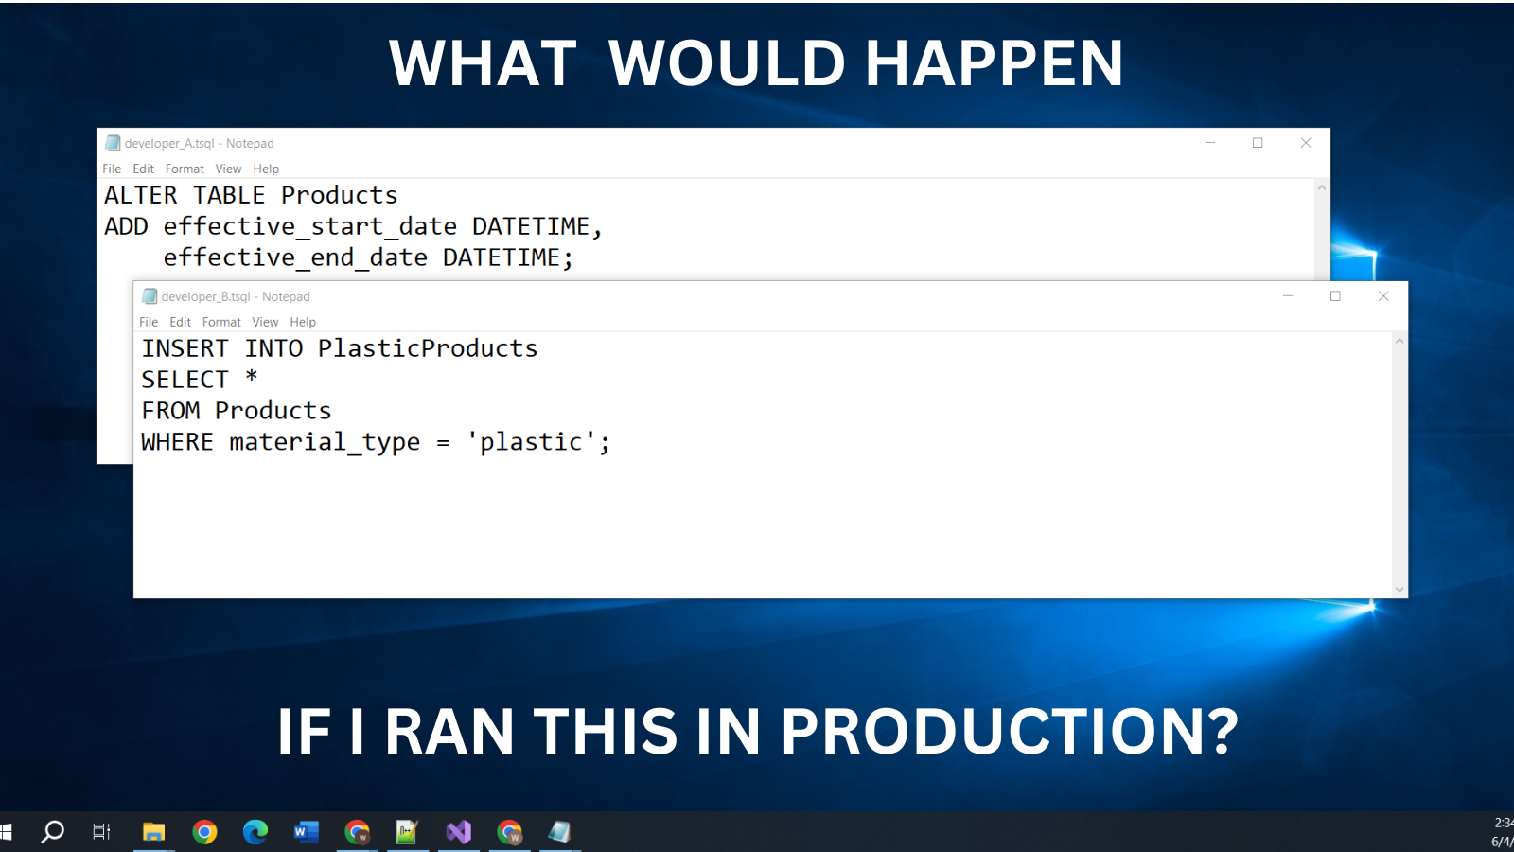Click the line "ALTER TABLE Products"
Screen dimensions: 1514x852
coord(251,195)
